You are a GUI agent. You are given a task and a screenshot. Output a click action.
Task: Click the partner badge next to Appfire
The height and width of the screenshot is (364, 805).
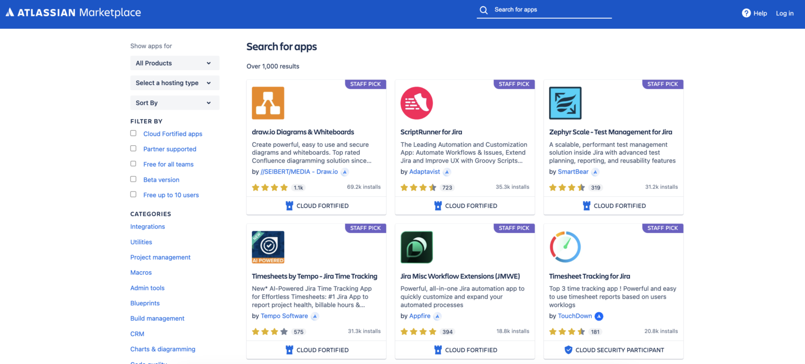(x=437, y=316)
